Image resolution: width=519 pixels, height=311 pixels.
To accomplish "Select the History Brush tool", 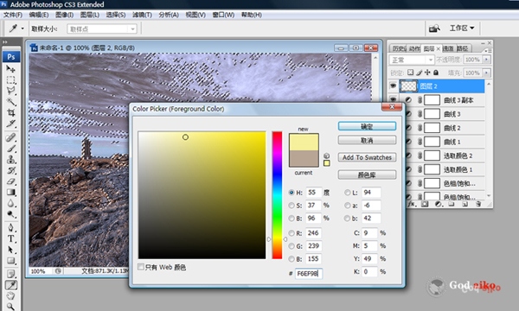I will point(11,170).
